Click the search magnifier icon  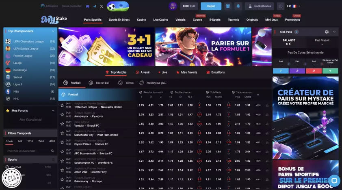[52, 151]
